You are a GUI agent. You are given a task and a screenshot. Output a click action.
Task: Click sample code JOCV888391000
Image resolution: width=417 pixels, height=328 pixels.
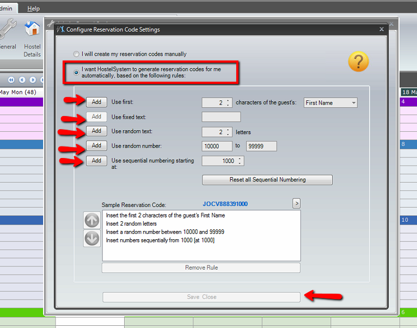pyautogui.click(x=225, y=204)
